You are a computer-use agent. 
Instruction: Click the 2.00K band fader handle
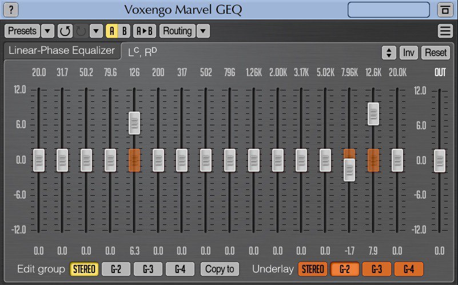pyautogui.click(x=278, y=160)
